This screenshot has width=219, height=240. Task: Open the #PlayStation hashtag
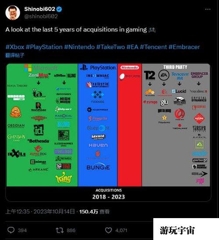coord(44,47)
